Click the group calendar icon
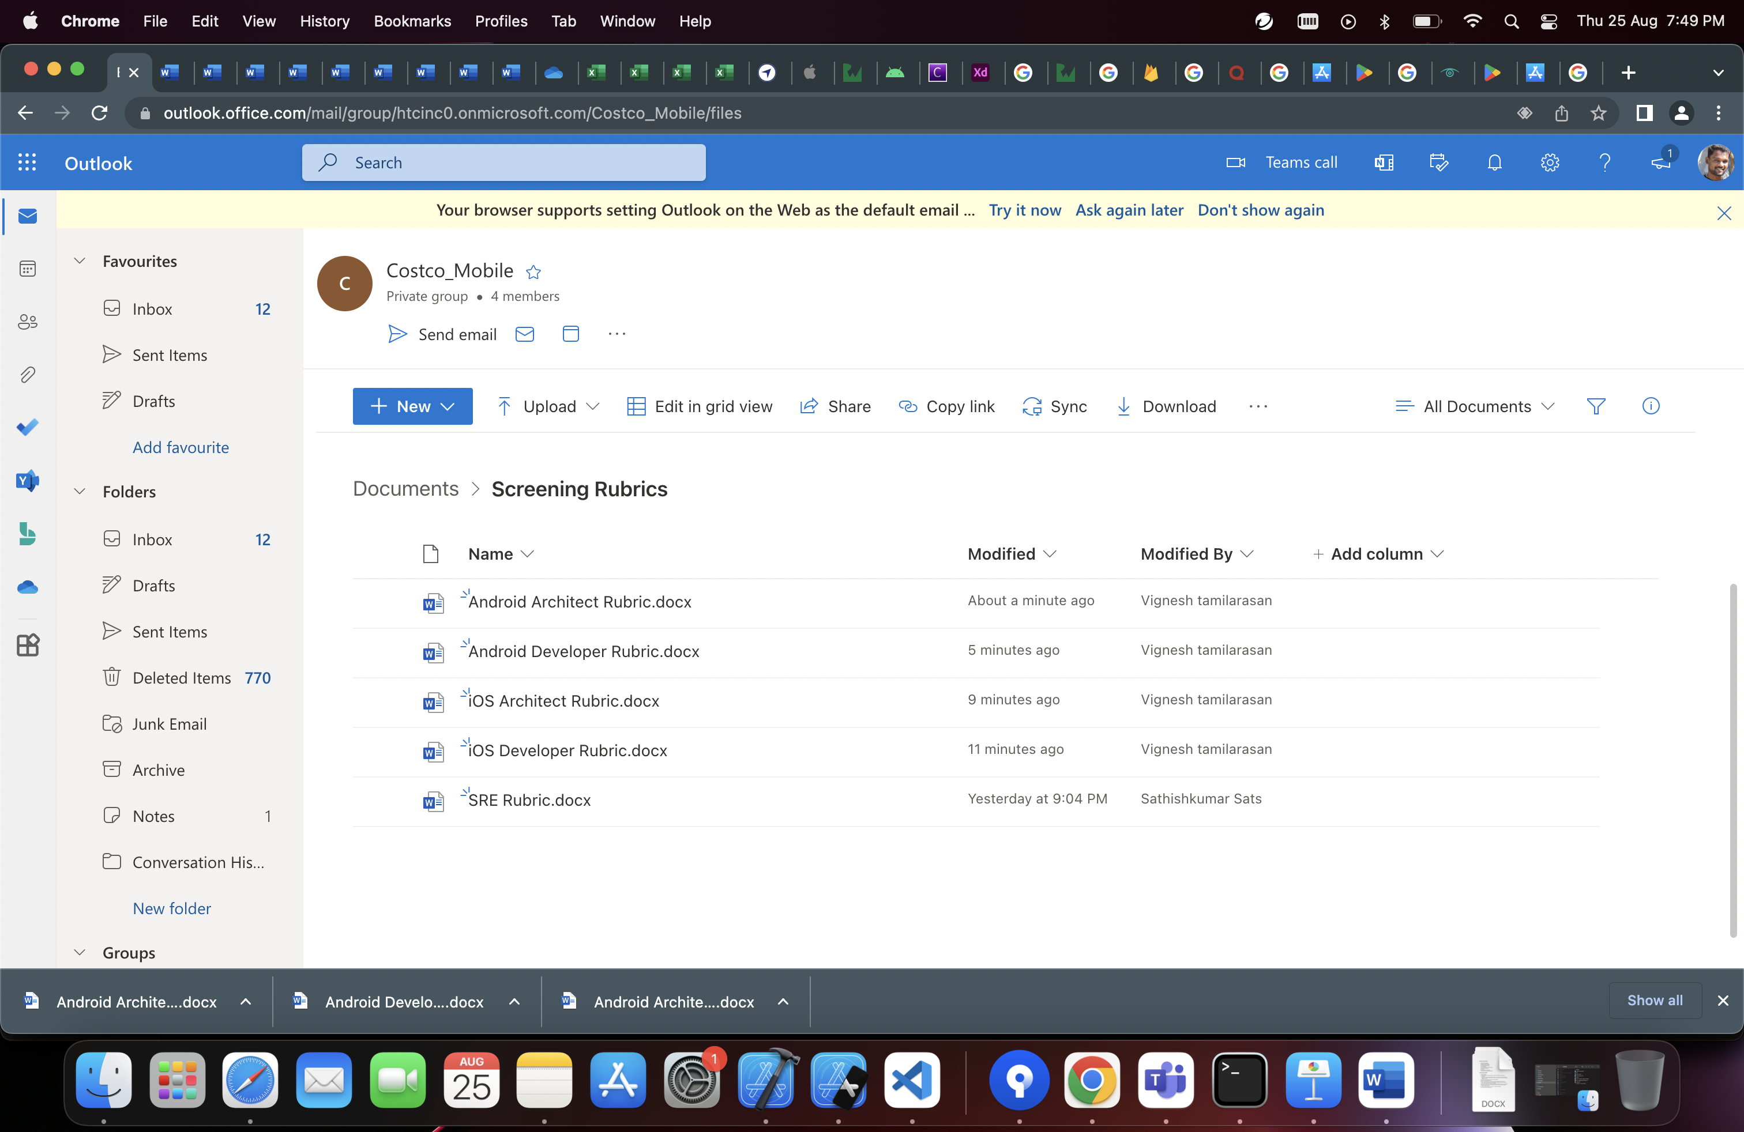Image resolution: width=1744 pixels, height=1132 pixels. tap(570, 334)
